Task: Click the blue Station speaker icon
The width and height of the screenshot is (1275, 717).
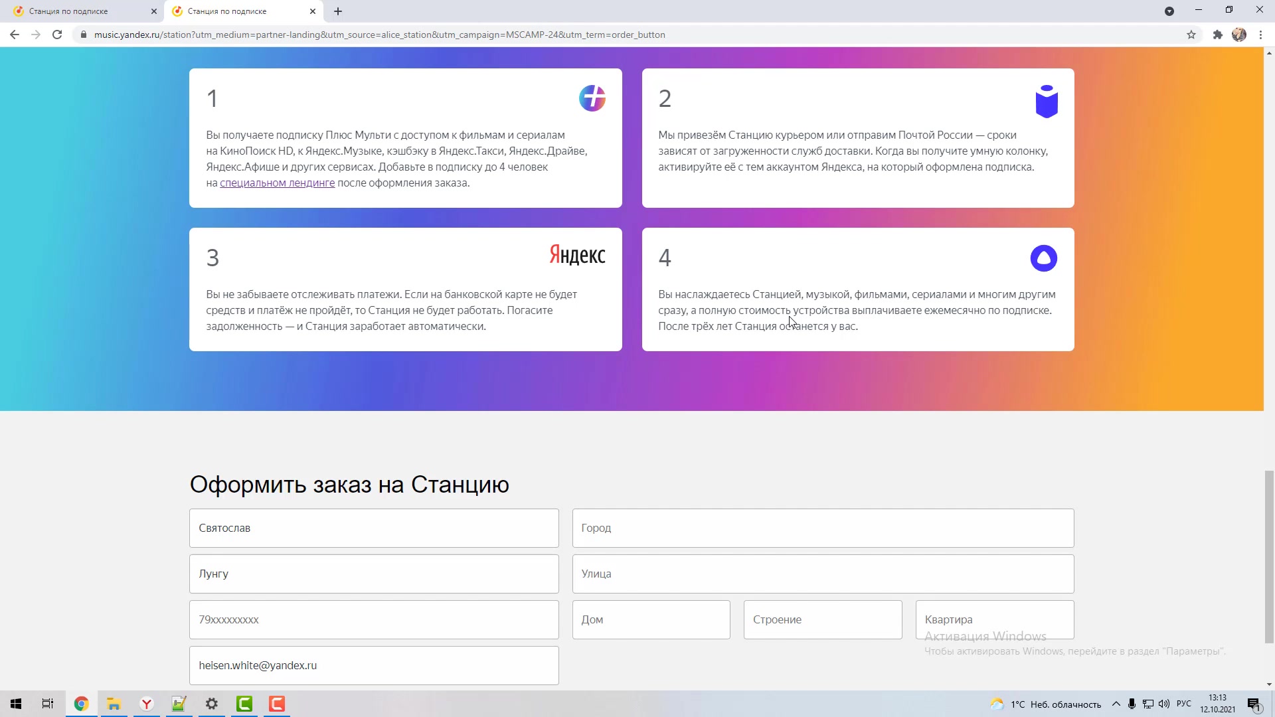Action: (x=1046, y=102)
